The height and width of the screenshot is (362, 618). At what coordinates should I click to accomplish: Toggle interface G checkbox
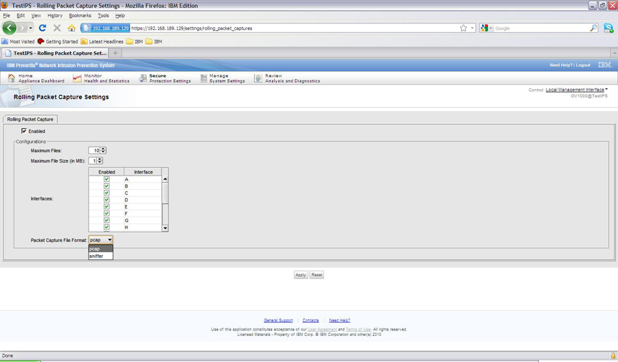[106, 220]
